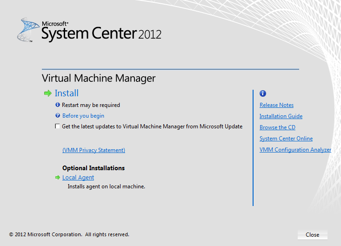This screenshot has height=246, width=341.
Task: Click the Virtual Machine Manager heading
Action: pyautogui.click(x=99, y=78)
